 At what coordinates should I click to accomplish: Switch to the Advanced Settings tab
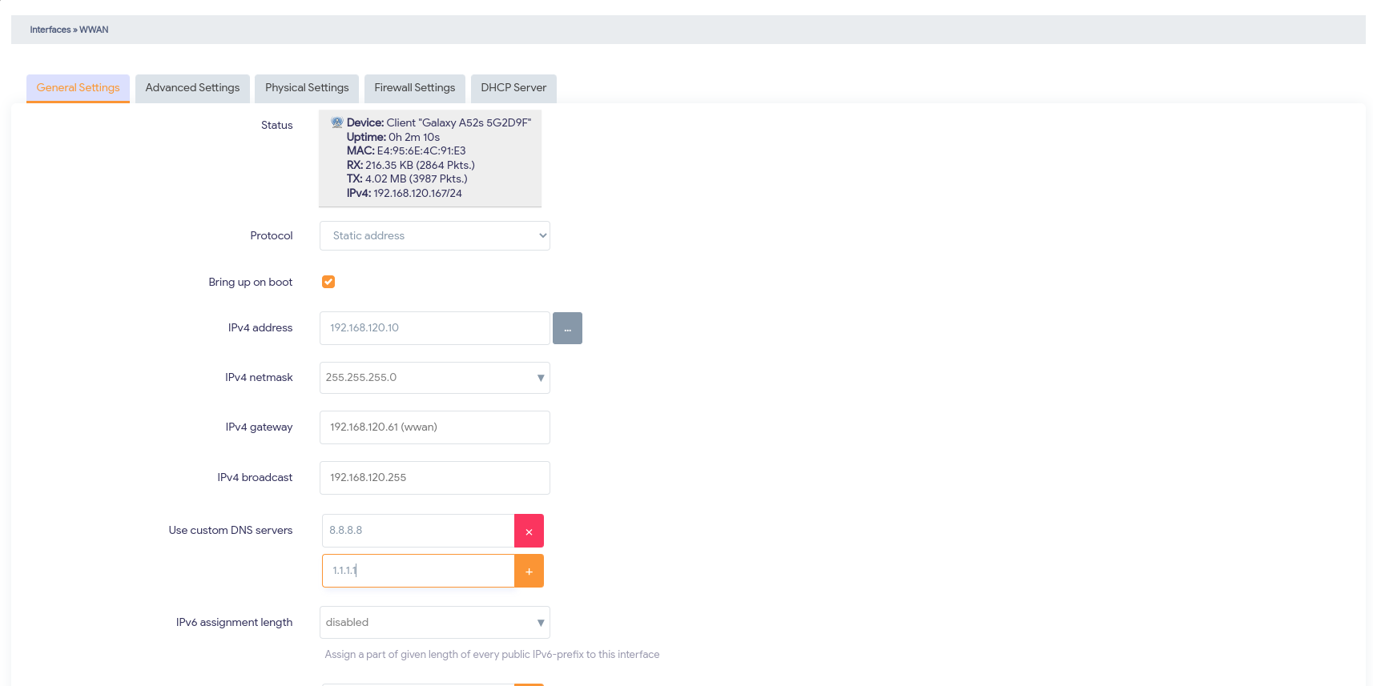[192, 88]
